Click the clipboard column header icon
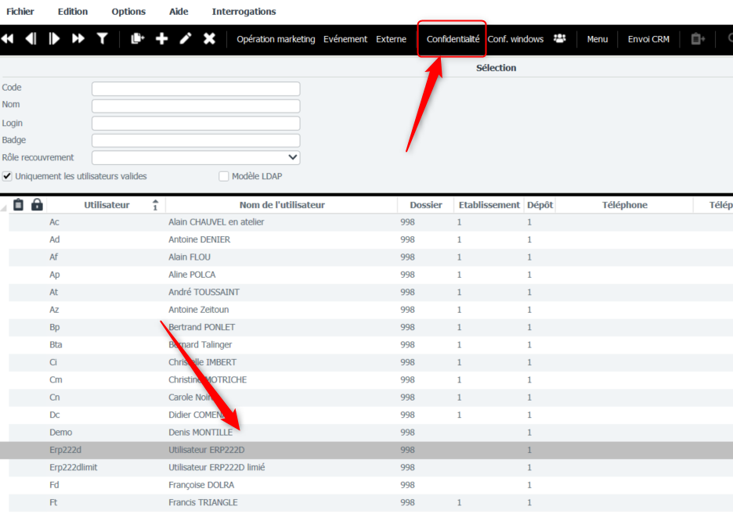The height and width of the screenshot is (514, 733). click(18, 204)
